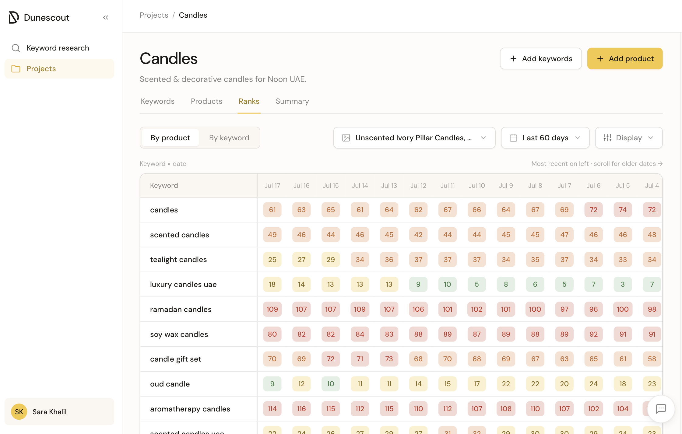Click rank 25 for tealight candles Jul 17
This screenshot has height=434, width=682.
pyautogui.click(x=272, y=260)
